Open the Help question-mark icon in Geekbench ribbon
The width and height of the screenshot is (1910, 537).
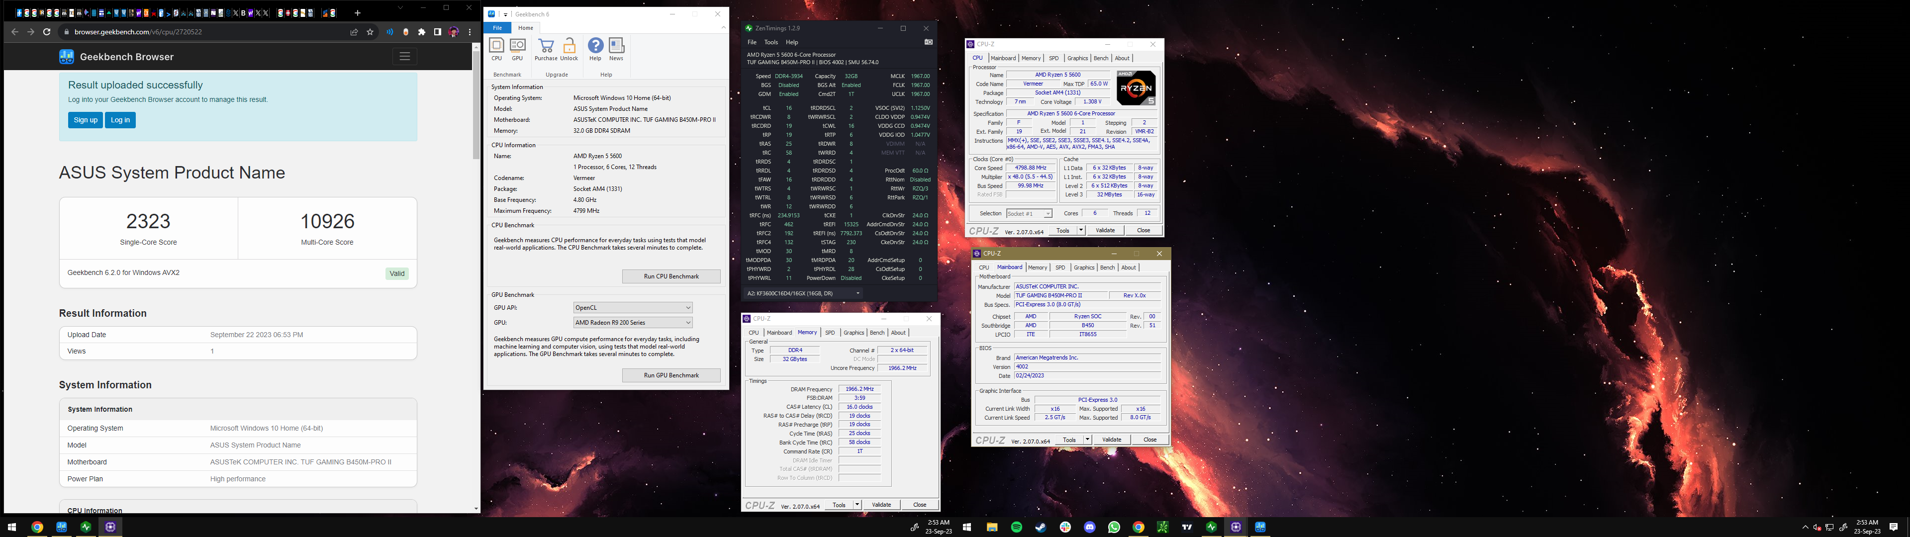click(x=595, y=49)
